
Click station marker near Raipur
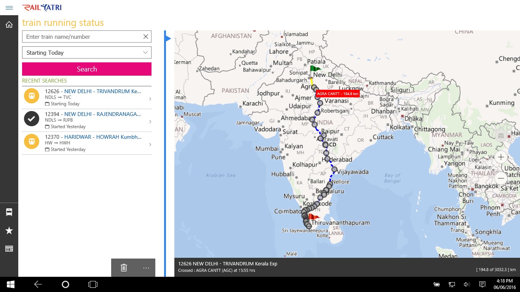coord(324,135)
